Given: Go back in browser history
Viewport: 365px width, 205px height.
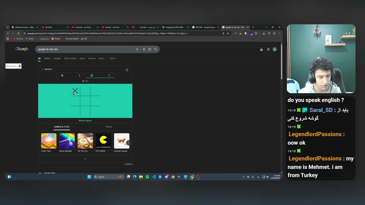Looking at the screenshot, I should coord(8,33).
